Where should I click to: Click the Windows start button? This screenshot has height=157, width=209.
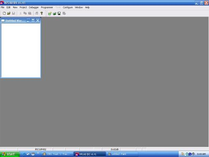[10, 154]
